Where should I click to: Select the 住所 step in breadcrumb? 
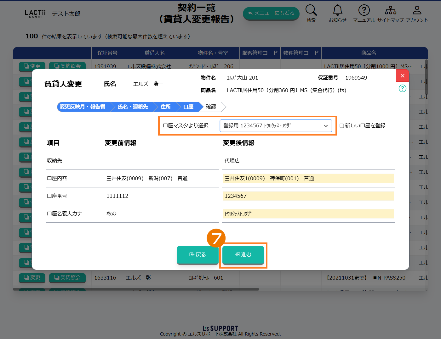pos(165,107)
